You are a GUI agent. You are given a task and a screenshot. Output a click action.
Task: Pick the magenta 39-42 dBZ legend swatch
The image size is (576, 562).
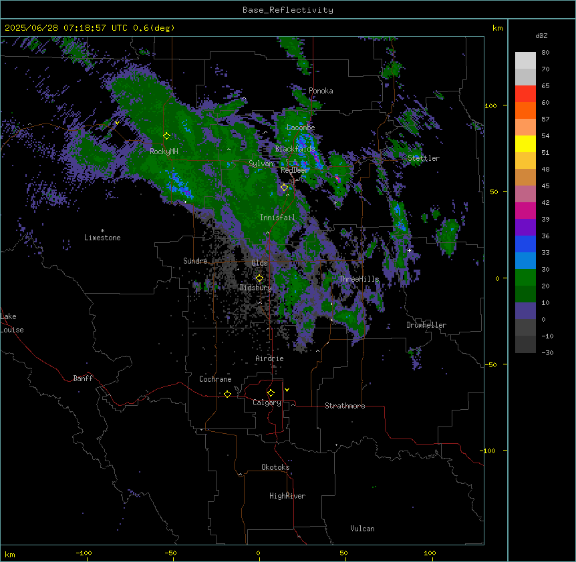click(525, 210)
